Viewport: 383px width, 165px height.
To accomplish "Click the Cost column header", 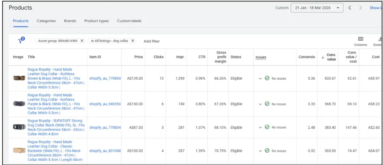I will (x=376, y=57).
